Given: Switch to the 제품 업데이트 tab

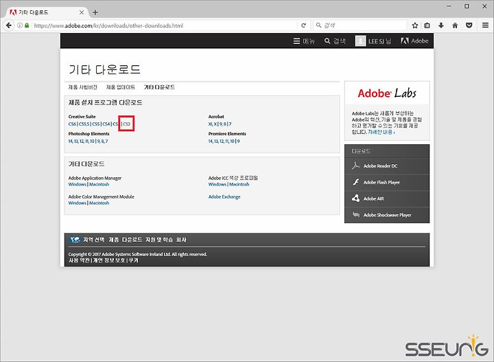Looking at the screenshot, I should (121, 87).
